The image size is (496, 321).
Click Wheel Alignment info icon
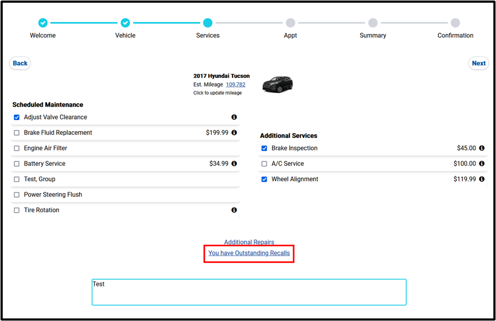[481, 179]
